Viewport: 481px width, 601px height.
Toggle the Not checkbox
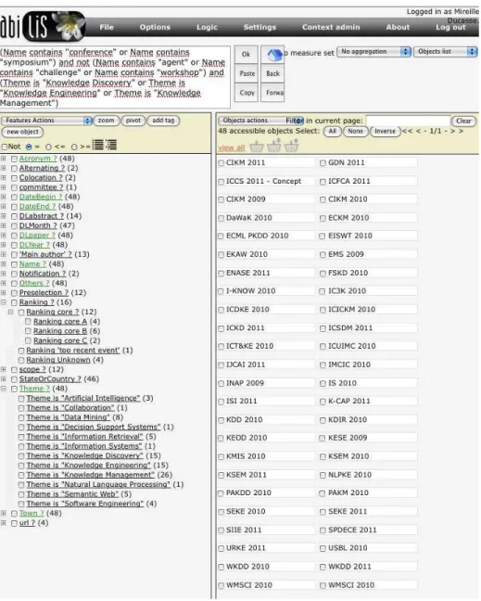5,147
